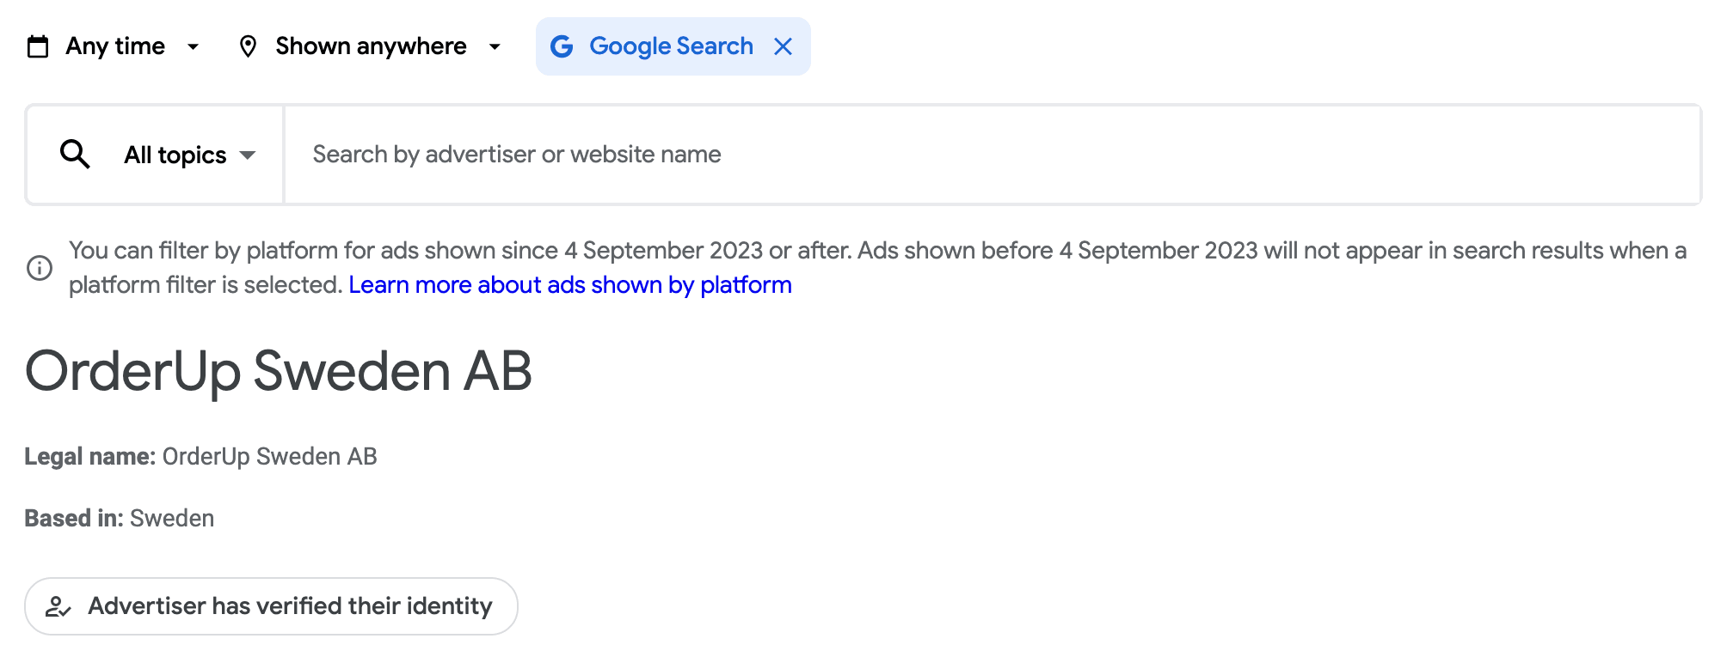Click the location pin icon
1727x663 pixels.
coord(248,46)
